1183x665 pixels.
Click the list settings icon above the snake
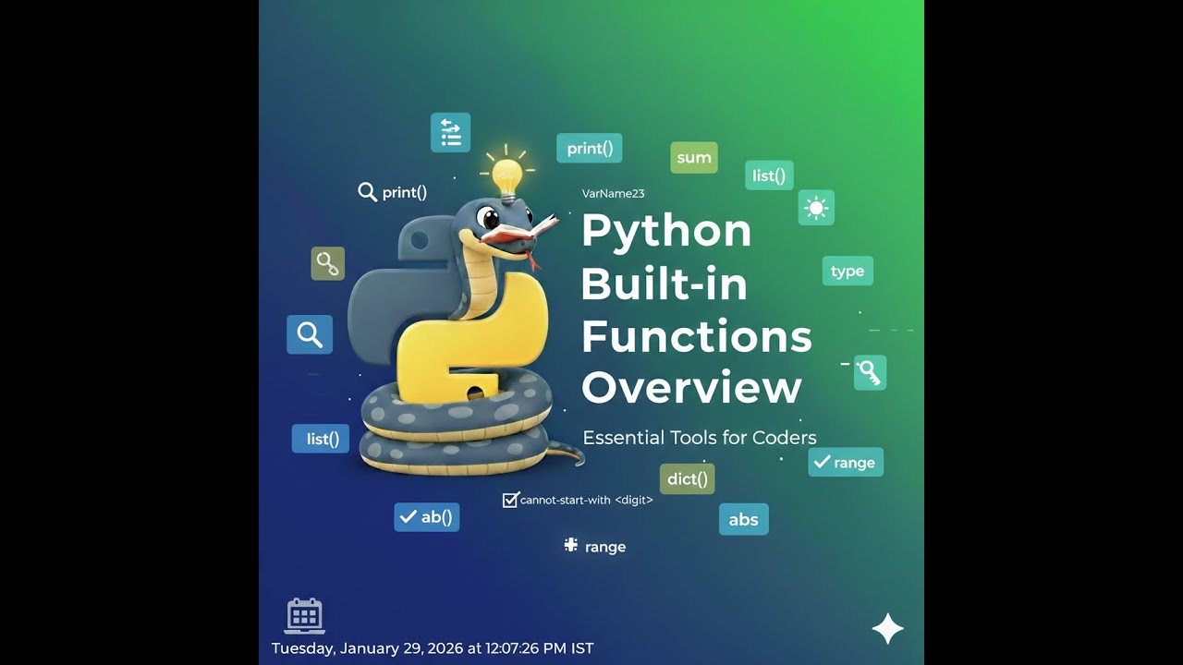450,132
